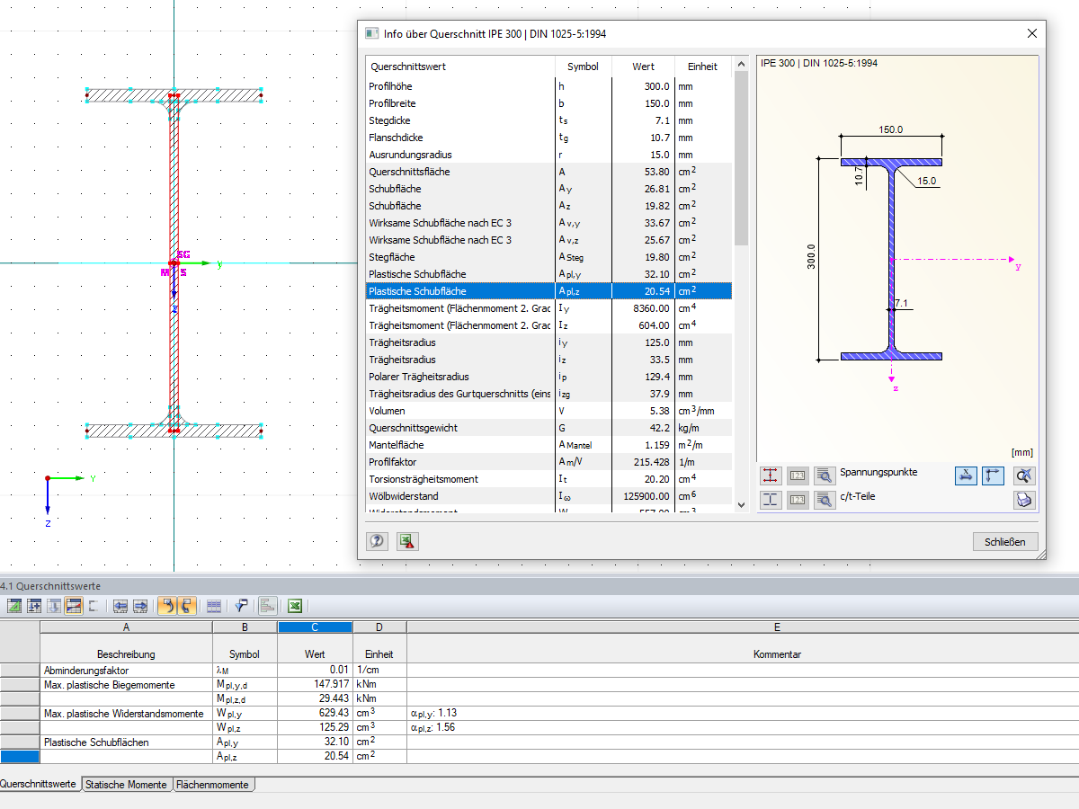Click the Spannungspunkte stress points icon
Screen dimensions: 1079x809
point(771,476)
